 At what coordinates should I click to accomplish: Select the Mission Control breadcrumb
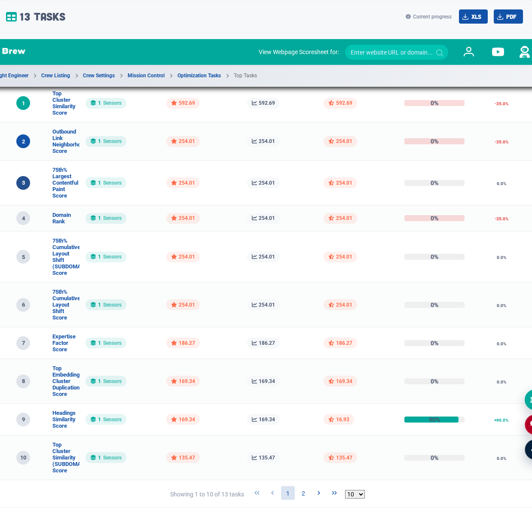[x=146, y=76]
